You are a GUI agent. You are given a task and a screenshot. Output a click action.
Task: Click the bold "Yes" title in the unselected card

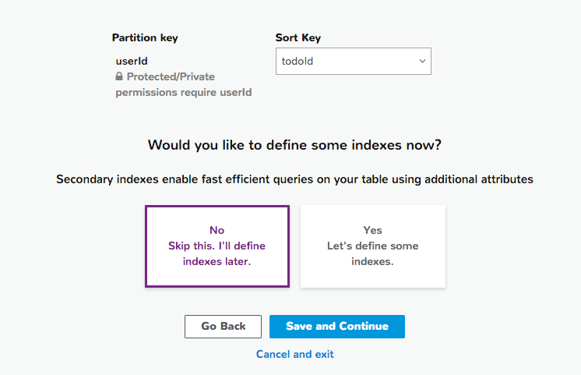click(372, 230)
